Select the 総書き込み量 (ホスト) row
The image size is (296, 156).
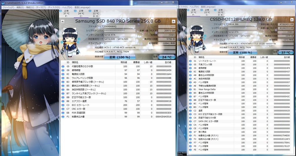click(240, 135)
